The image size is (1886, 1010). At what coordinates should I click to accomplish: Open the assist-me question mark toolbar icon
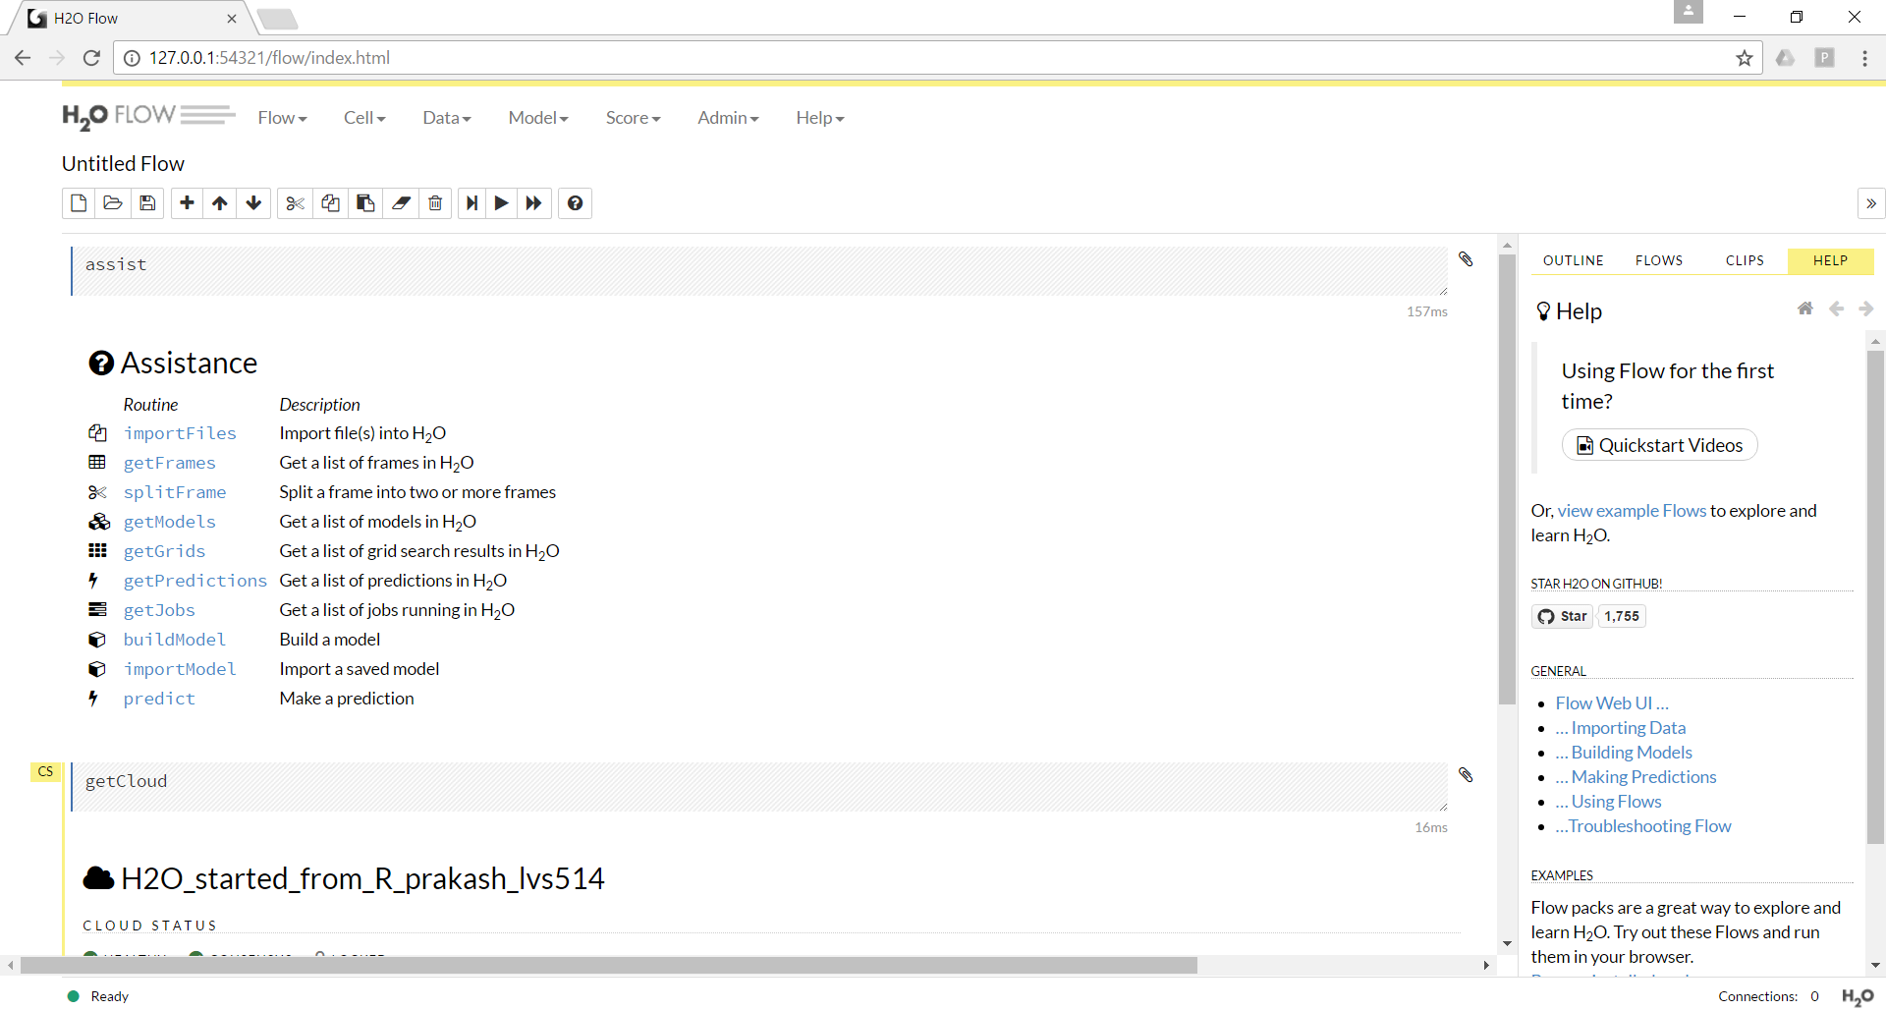(576, 203)
